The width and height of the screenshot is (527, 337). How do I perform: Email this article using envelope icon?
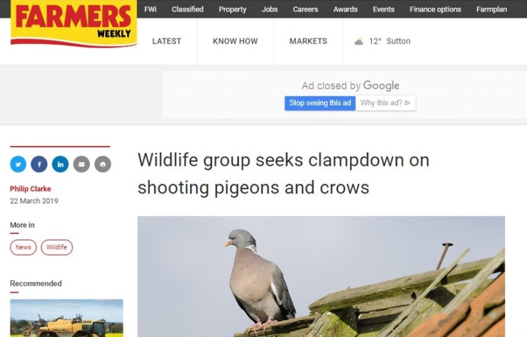pos(82,164)
